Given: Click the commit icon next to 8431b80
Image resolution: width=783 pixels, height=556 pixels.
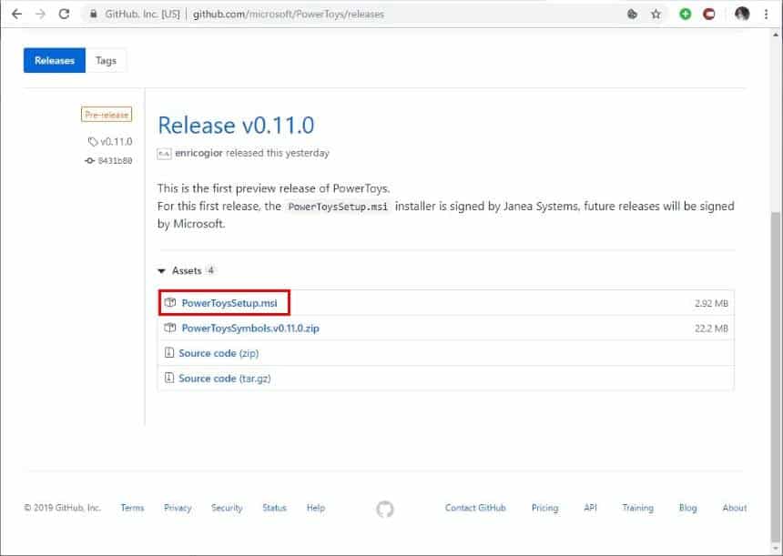Looking at the screenshot, I should [89, 161].
